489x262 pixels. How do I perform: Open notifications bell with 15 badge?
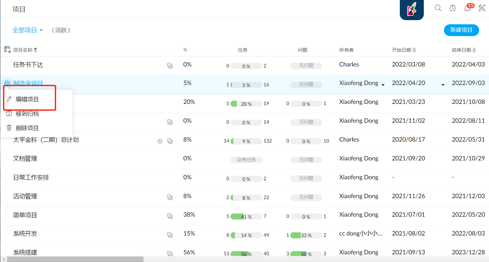(x=467, y=8)
